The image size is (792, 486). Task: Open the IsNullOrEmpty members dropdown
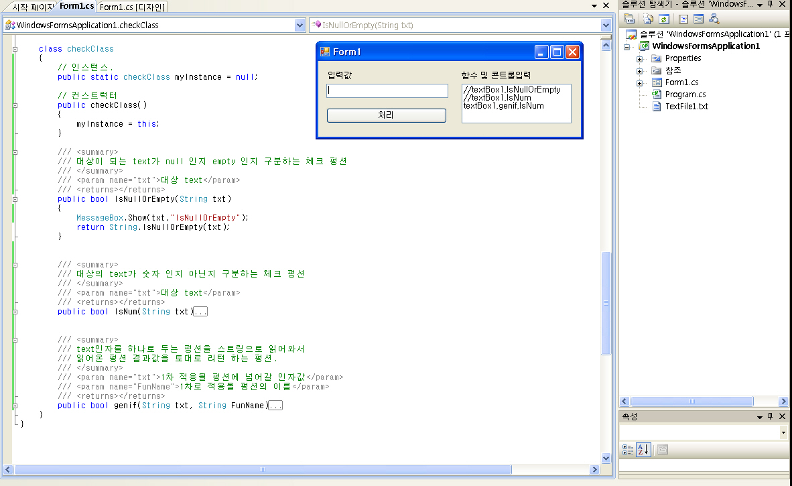point(606,25)
